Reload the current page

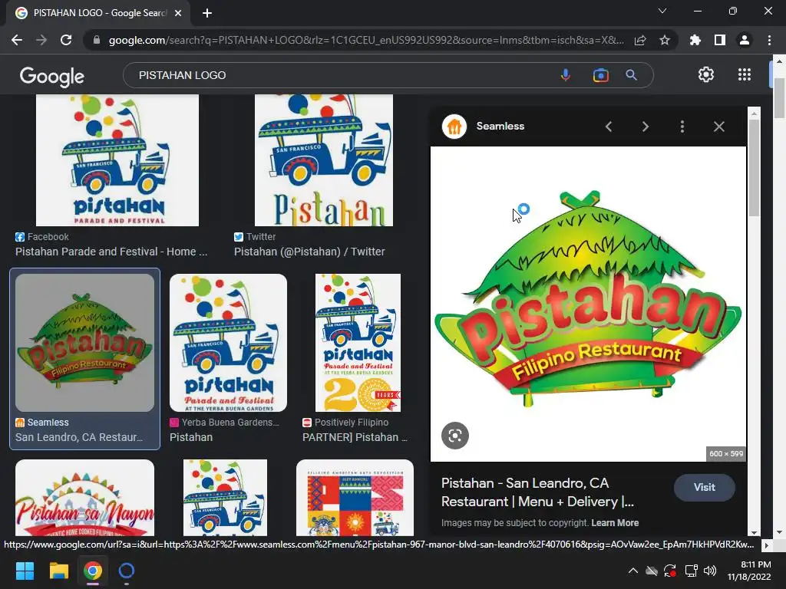[x=66, y=40]
